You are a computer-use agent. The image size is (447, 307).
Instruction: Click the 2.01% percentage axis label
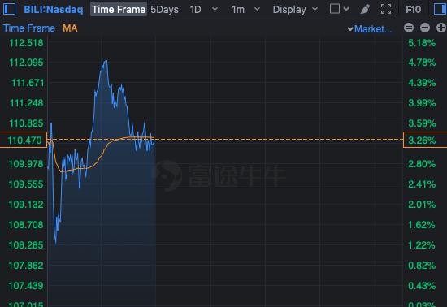pyautogui.click(x=422, y=205)
